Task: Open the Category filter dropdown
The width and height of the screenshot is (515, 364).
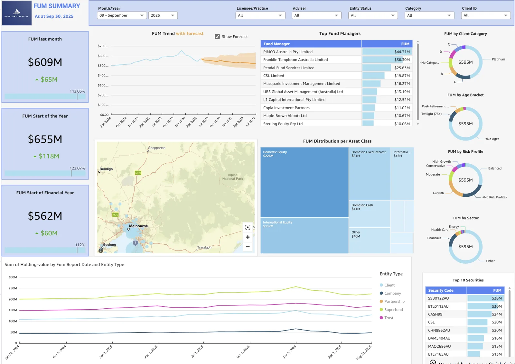Action: [x=429, y=15]
